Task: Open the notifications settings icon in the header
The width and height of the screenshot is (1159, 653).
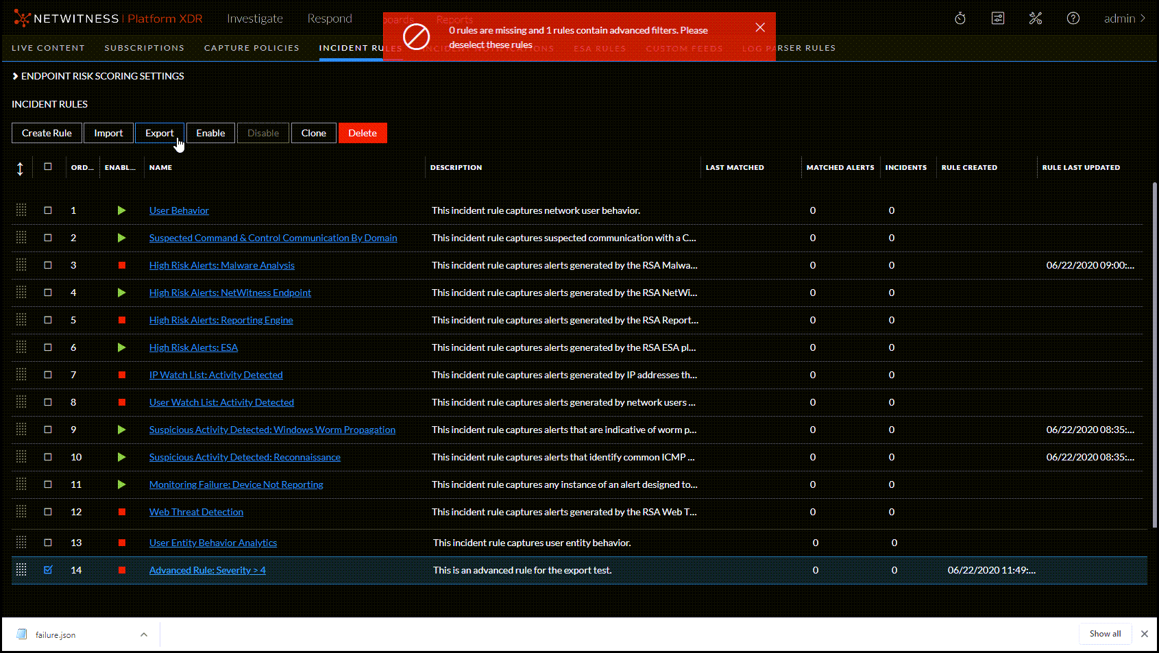Action: click(997, 19)
